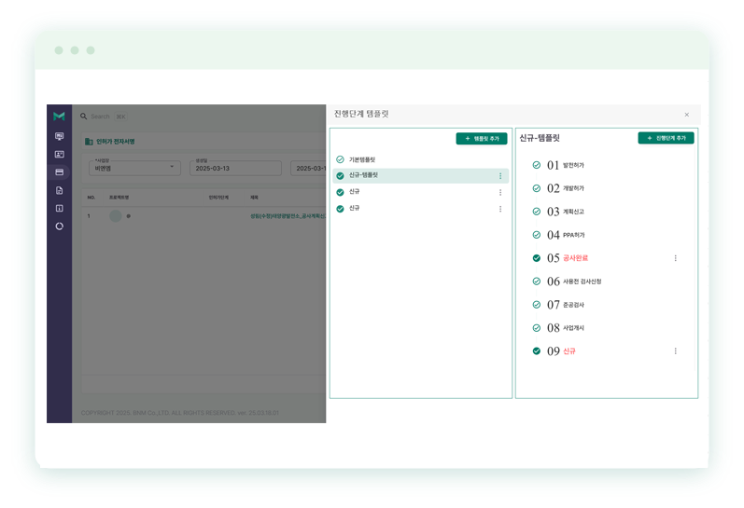Image resolution: width=744 pixels, height=508 pixels.
Task: Click the 2025-03-13 date field
Action: coord(233,169)
